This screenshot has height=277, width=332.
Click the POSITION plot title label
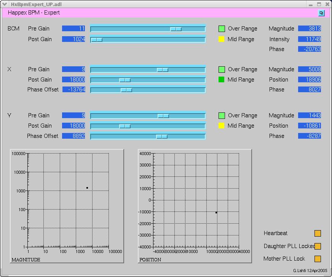150,259
